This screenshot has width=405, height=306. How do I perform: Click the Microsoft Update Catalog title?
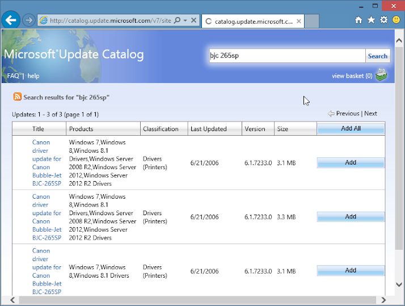click(x=74, y=55)
